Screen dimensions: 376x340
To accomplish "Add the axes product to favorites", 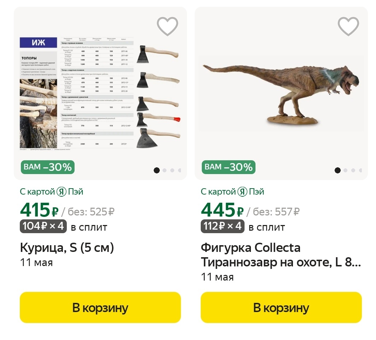I will coord(168,26).
